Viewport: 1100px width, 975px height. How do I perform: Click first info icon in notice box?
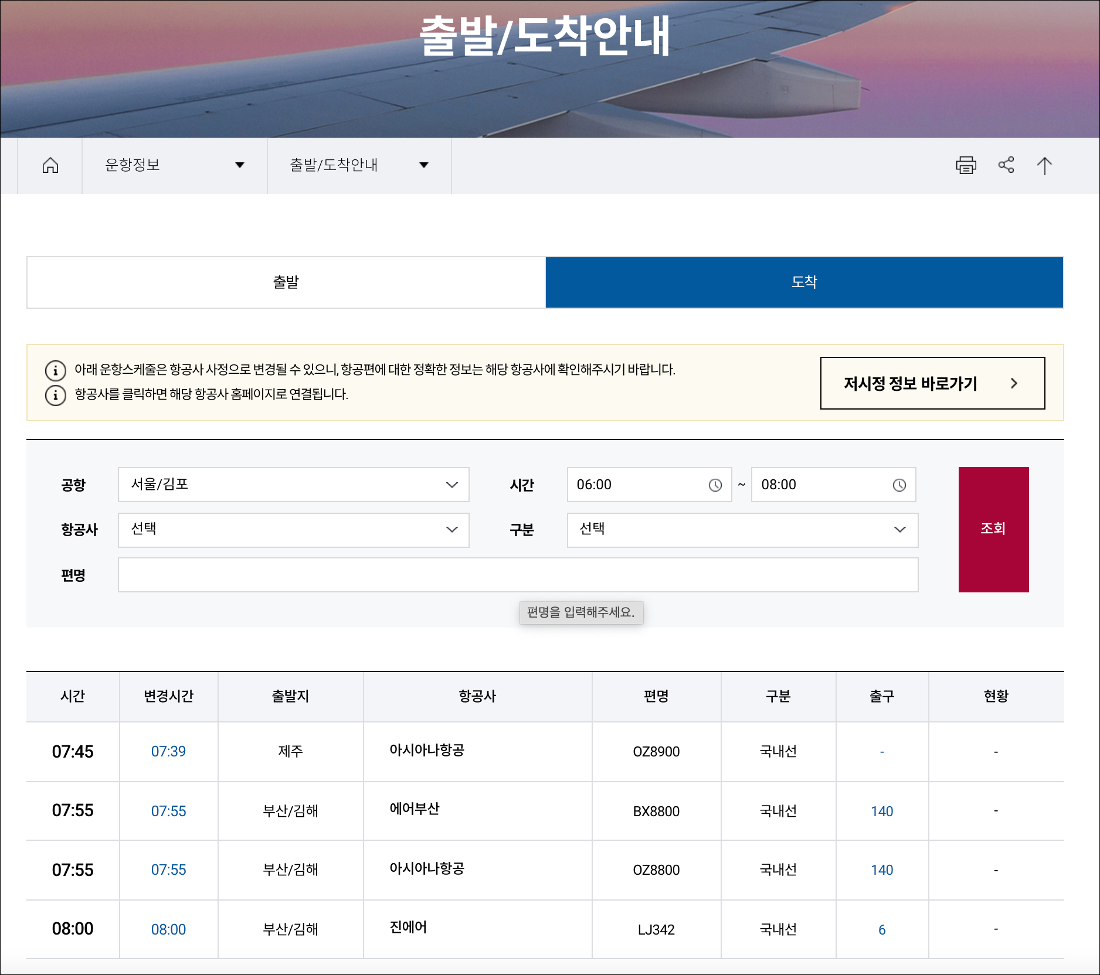[56, 370]
